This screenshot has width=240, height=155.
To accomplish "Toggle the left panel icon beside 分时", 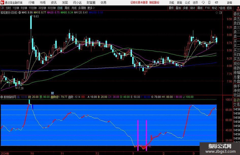I will point(2,8).
